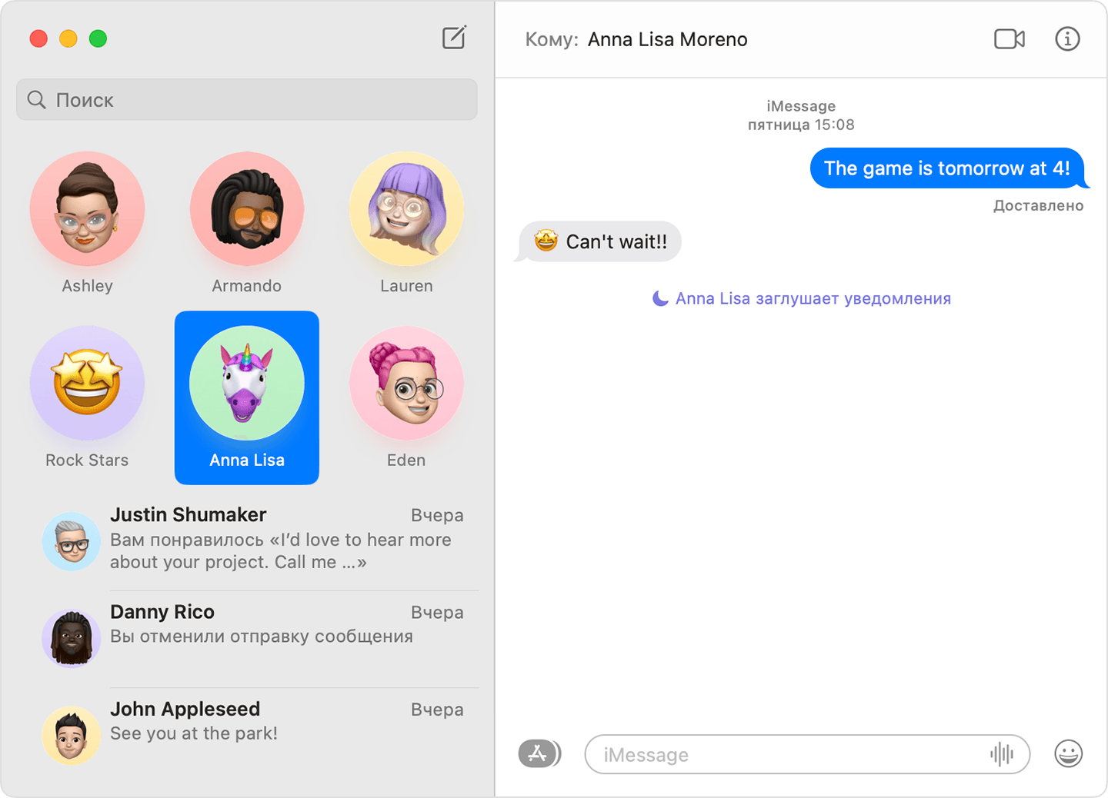Screen dimensions: 1108x798
Task: Click the 'See you at the park!' preview
Action: click(x=194, y=733)
